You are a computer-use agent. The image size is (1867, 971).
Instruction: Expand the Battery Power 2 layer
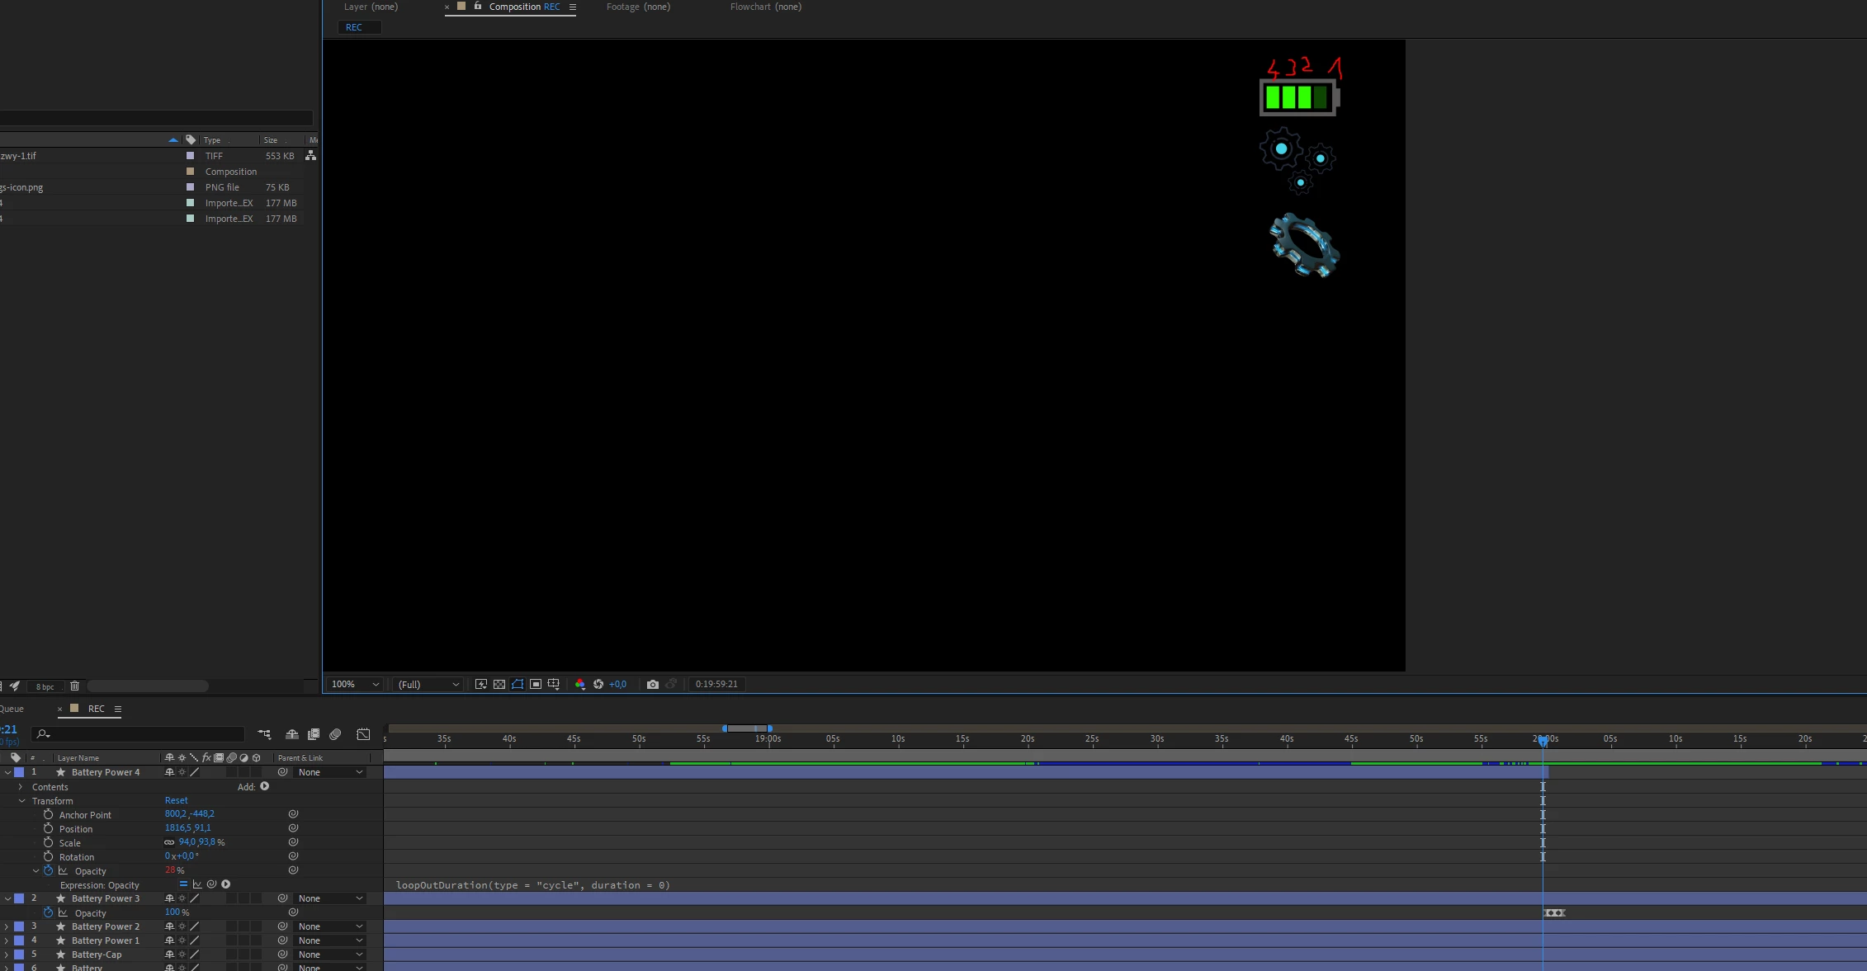[x=7, y=927]
